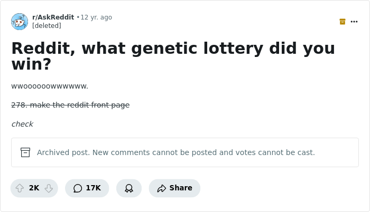Viewport: 370px width, 212px height.
Task: Click the 'wwoooooowwwwww.' body text
Action: tap(50, 86)
